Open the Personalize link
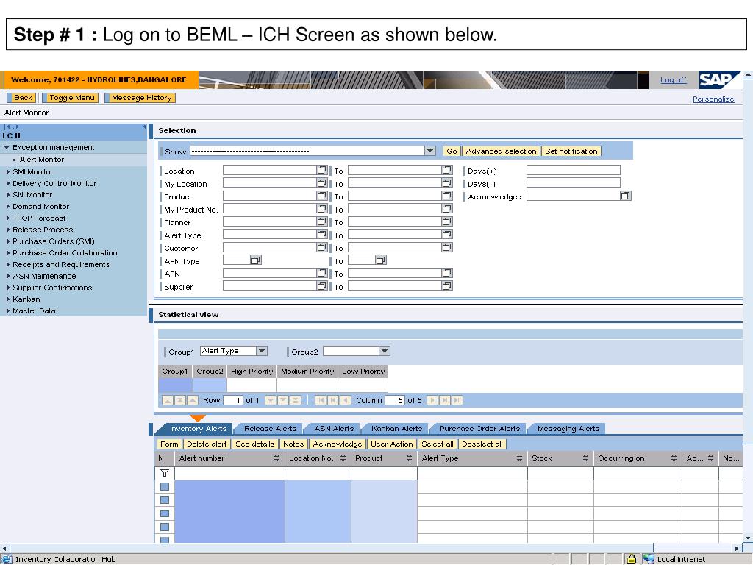 point(713,99)
